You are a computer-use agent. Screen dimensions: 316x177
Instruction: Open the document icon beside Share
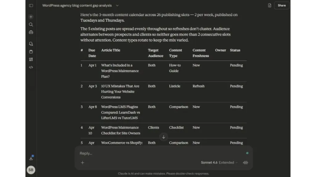[x=269, y=6]
